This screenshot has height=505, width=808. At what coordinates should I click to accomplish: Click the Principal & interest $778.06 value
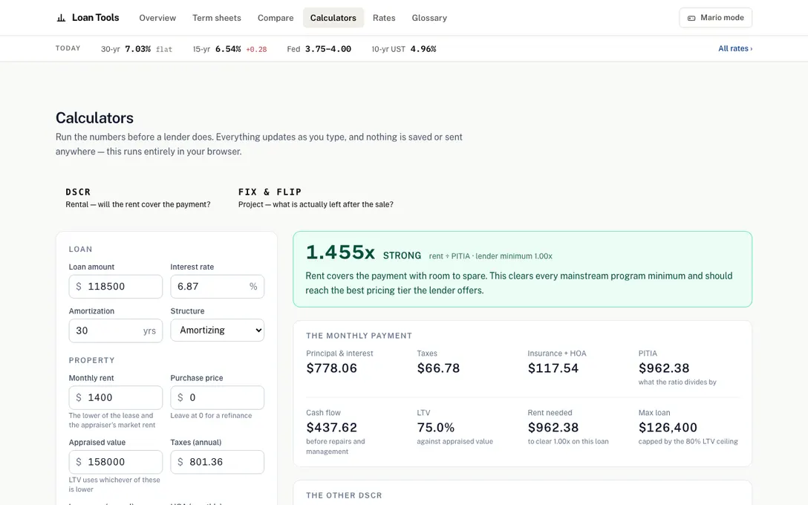click(331, 368)
